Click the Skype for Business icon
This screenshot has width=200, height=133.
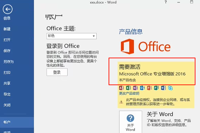[170, 88]
